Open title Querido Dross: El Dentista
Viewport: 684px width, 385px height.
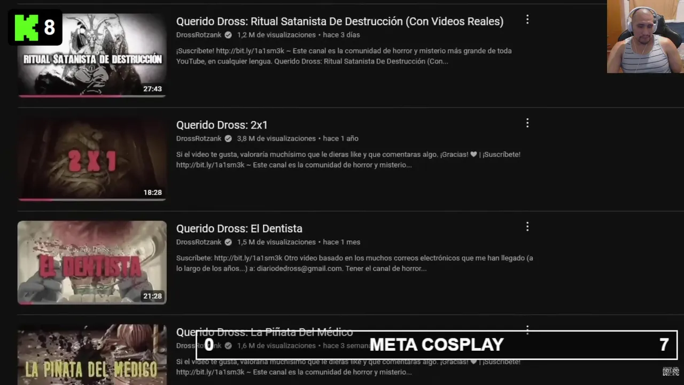click(239, 229)
